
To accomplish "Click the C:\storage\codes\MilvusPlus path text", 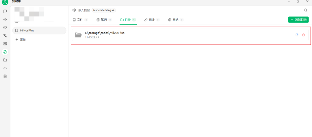I will (105, 33).
